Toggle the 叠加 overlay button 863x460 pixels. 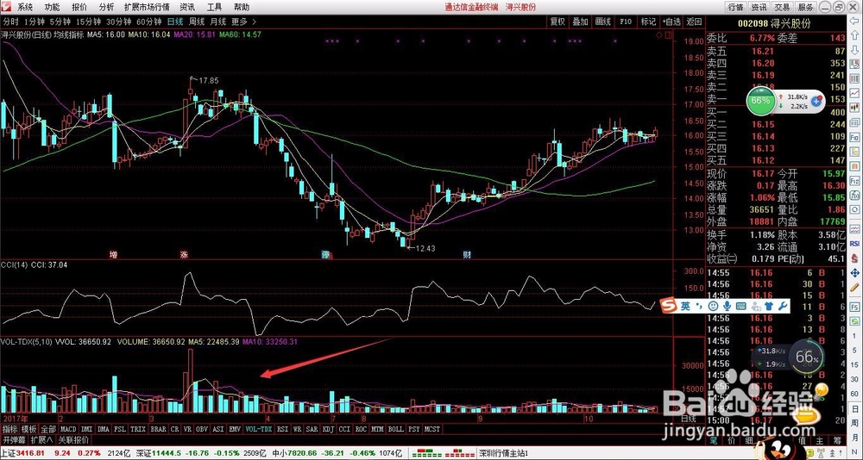[580, 22]
